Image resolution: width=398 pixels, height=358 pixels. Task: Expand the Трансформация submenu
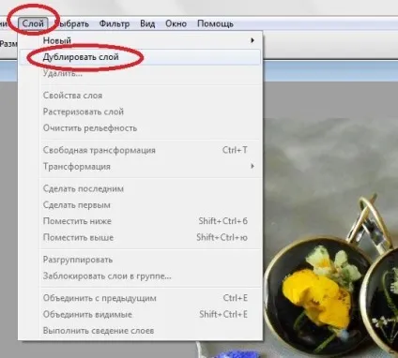[140, 167]
